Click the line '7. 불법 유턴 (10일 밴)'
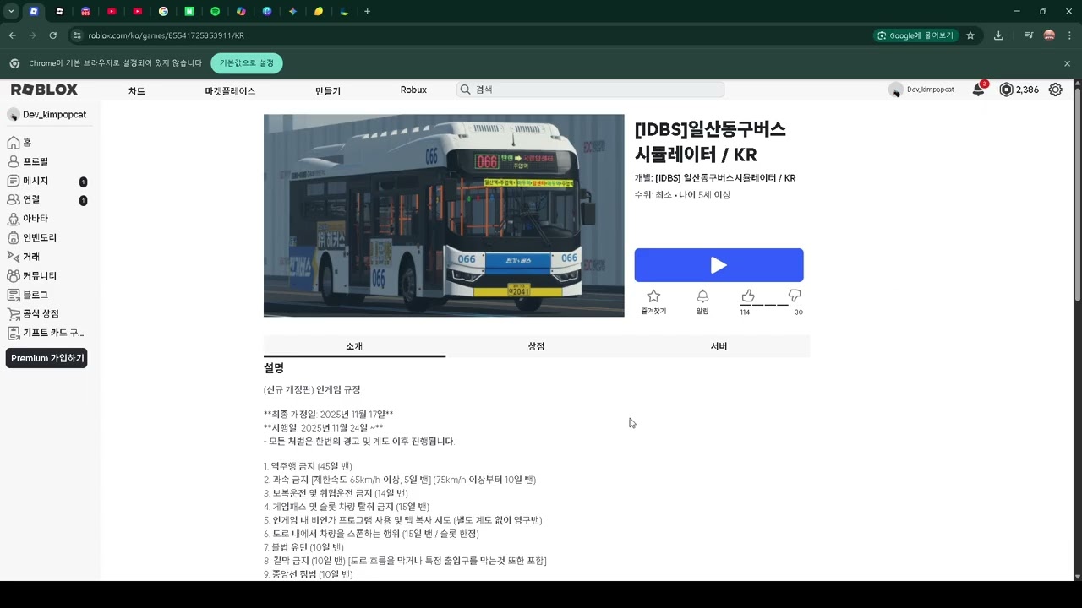1082x608 pixels. [x=303, y=547]
